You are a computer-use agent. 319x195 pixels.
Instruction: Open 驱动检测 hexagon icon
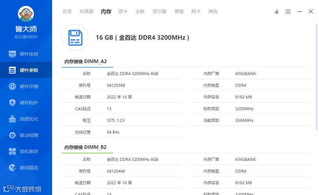click(12, 135)
